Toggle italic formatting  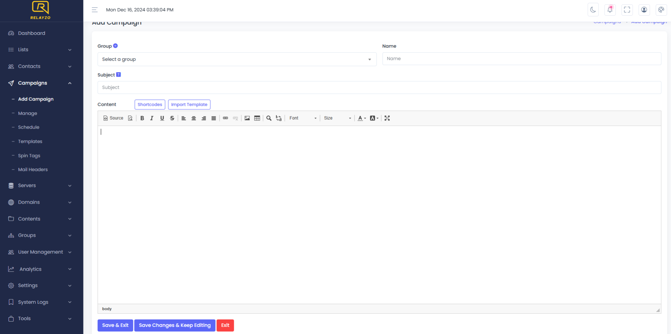click(x=152, y=118)
